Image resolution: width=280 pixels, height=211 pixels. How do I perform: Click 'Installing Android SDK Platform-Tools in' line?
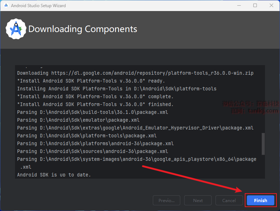click(x=117, y=89)
